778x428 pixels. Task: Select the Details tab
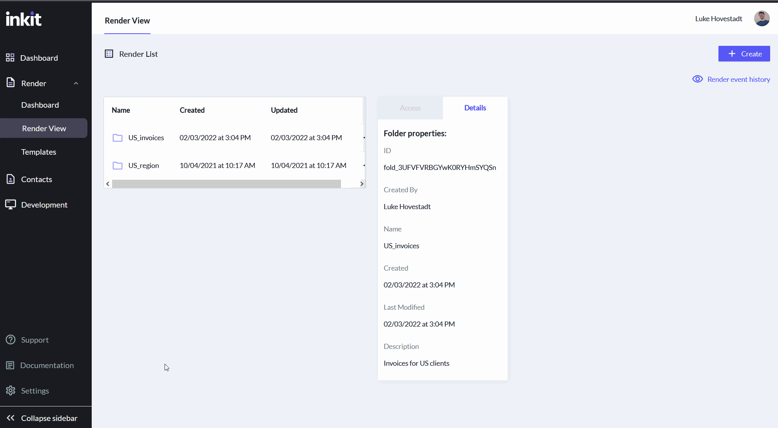[475, 108]
